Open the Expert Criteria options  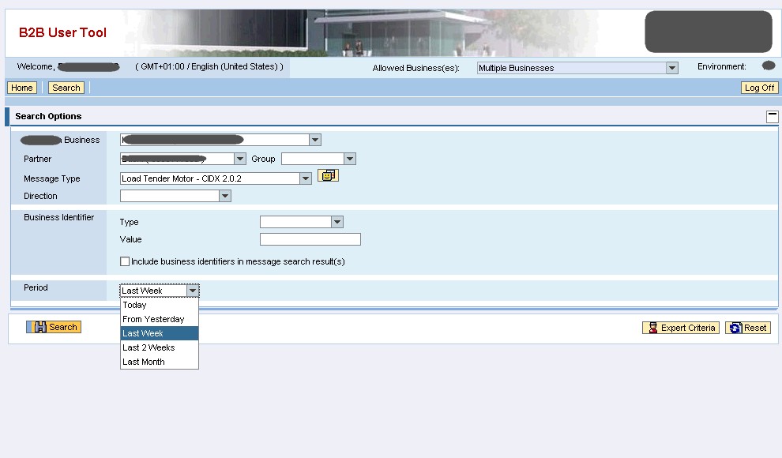[x=680, y=328]
